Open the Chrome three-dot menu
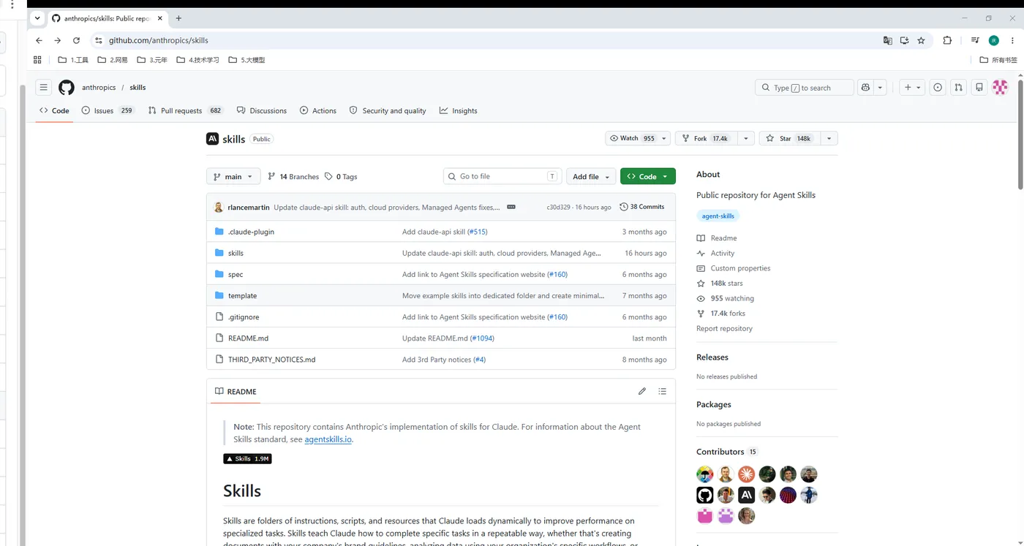 (x=1012, y=40)
